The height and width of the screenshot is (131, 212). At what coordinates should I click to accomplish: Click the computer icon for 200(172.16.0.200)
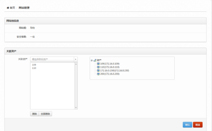(98, 74)
